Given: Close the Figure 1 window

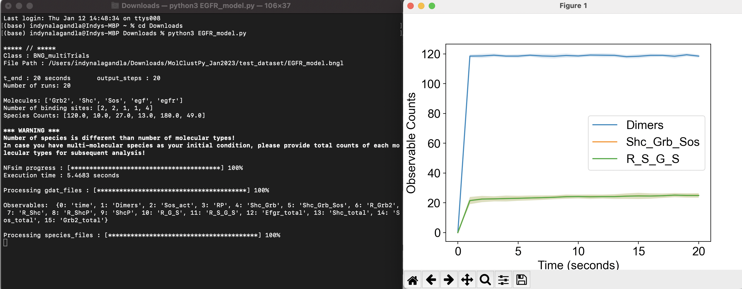Looking at the screenshot, I should tap(411, 6).
